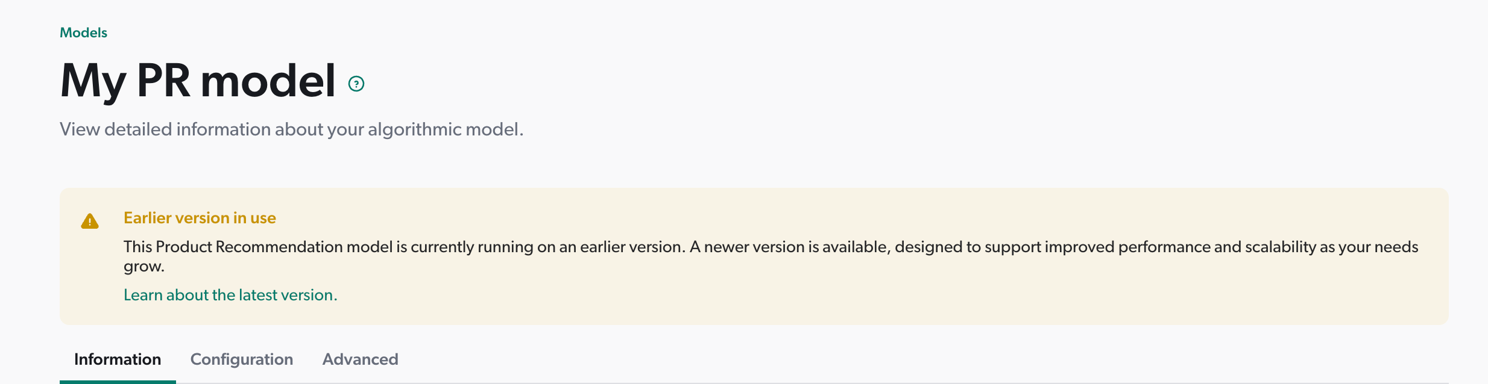Click the 'View detailed information' subtitle text
The height and width of the screenshot is (384, 1488).
(x=291, y=129)
